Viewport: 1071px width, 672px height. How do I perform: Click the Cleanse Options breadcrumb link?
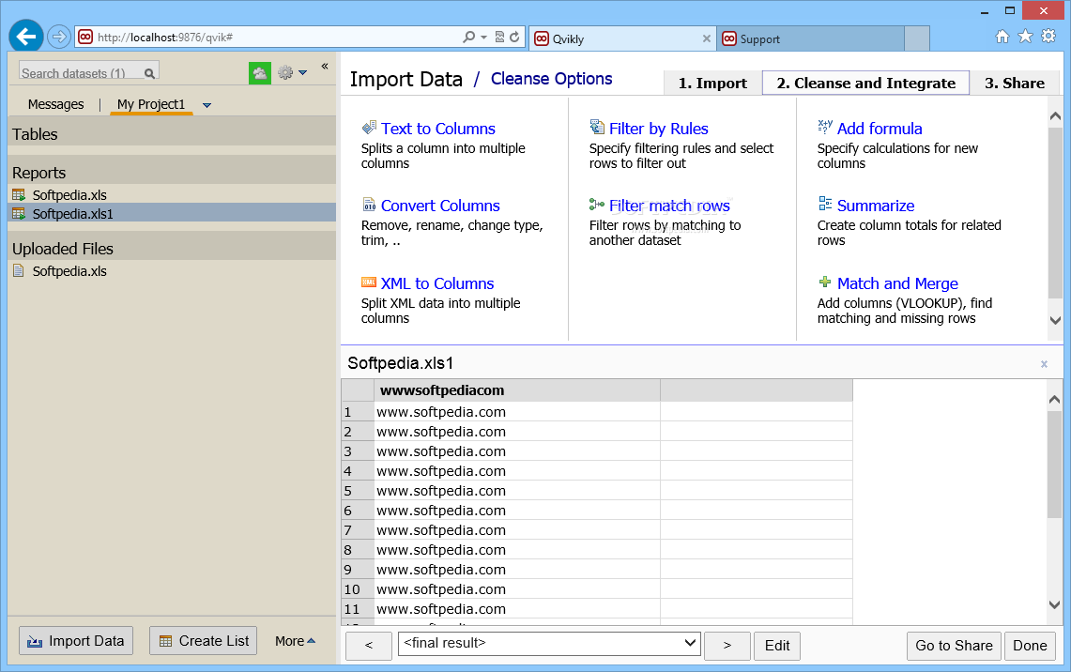coord(551,79)
